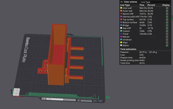
Task: Click the 'Line Type' column header
Action: [x=125, y=5]
